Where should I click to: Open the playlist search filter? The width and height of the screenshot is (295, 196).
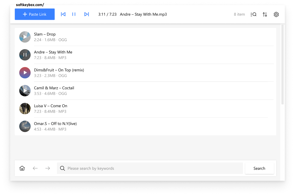click(253, 14)
